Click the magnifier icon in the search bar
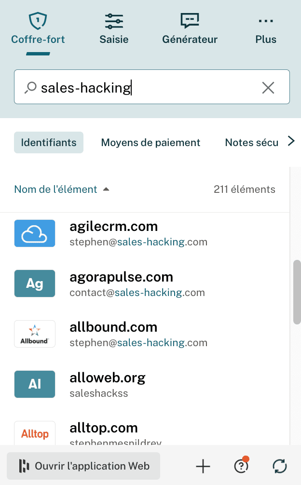Image resolution: width=301 pixels, height=485 pixels. coord(30,87)
